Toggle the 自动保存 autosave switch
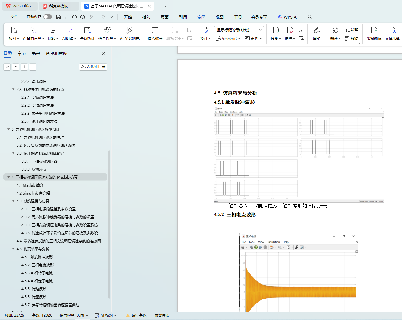The width and height of the screenshot is (402, 320). (x=48, y=17)
